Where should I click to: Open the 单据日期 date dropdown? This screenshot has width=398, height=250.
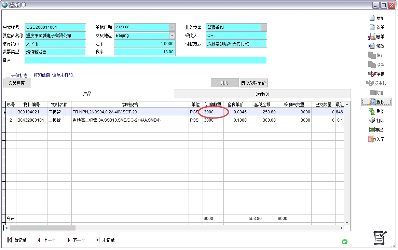[x=171, y=27]
